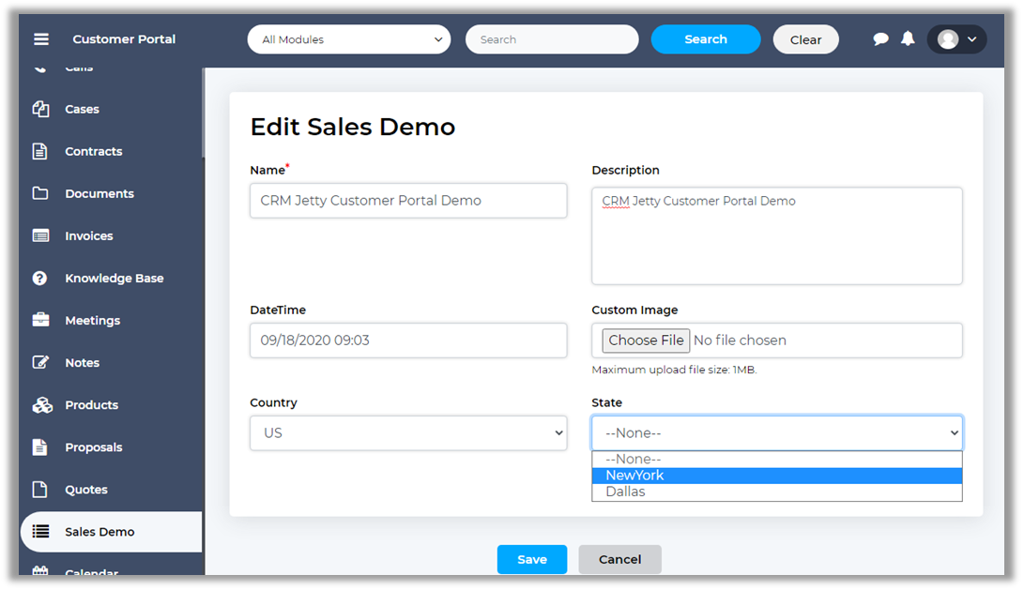Click the hamburger menu icon

[x=40, y=39]
